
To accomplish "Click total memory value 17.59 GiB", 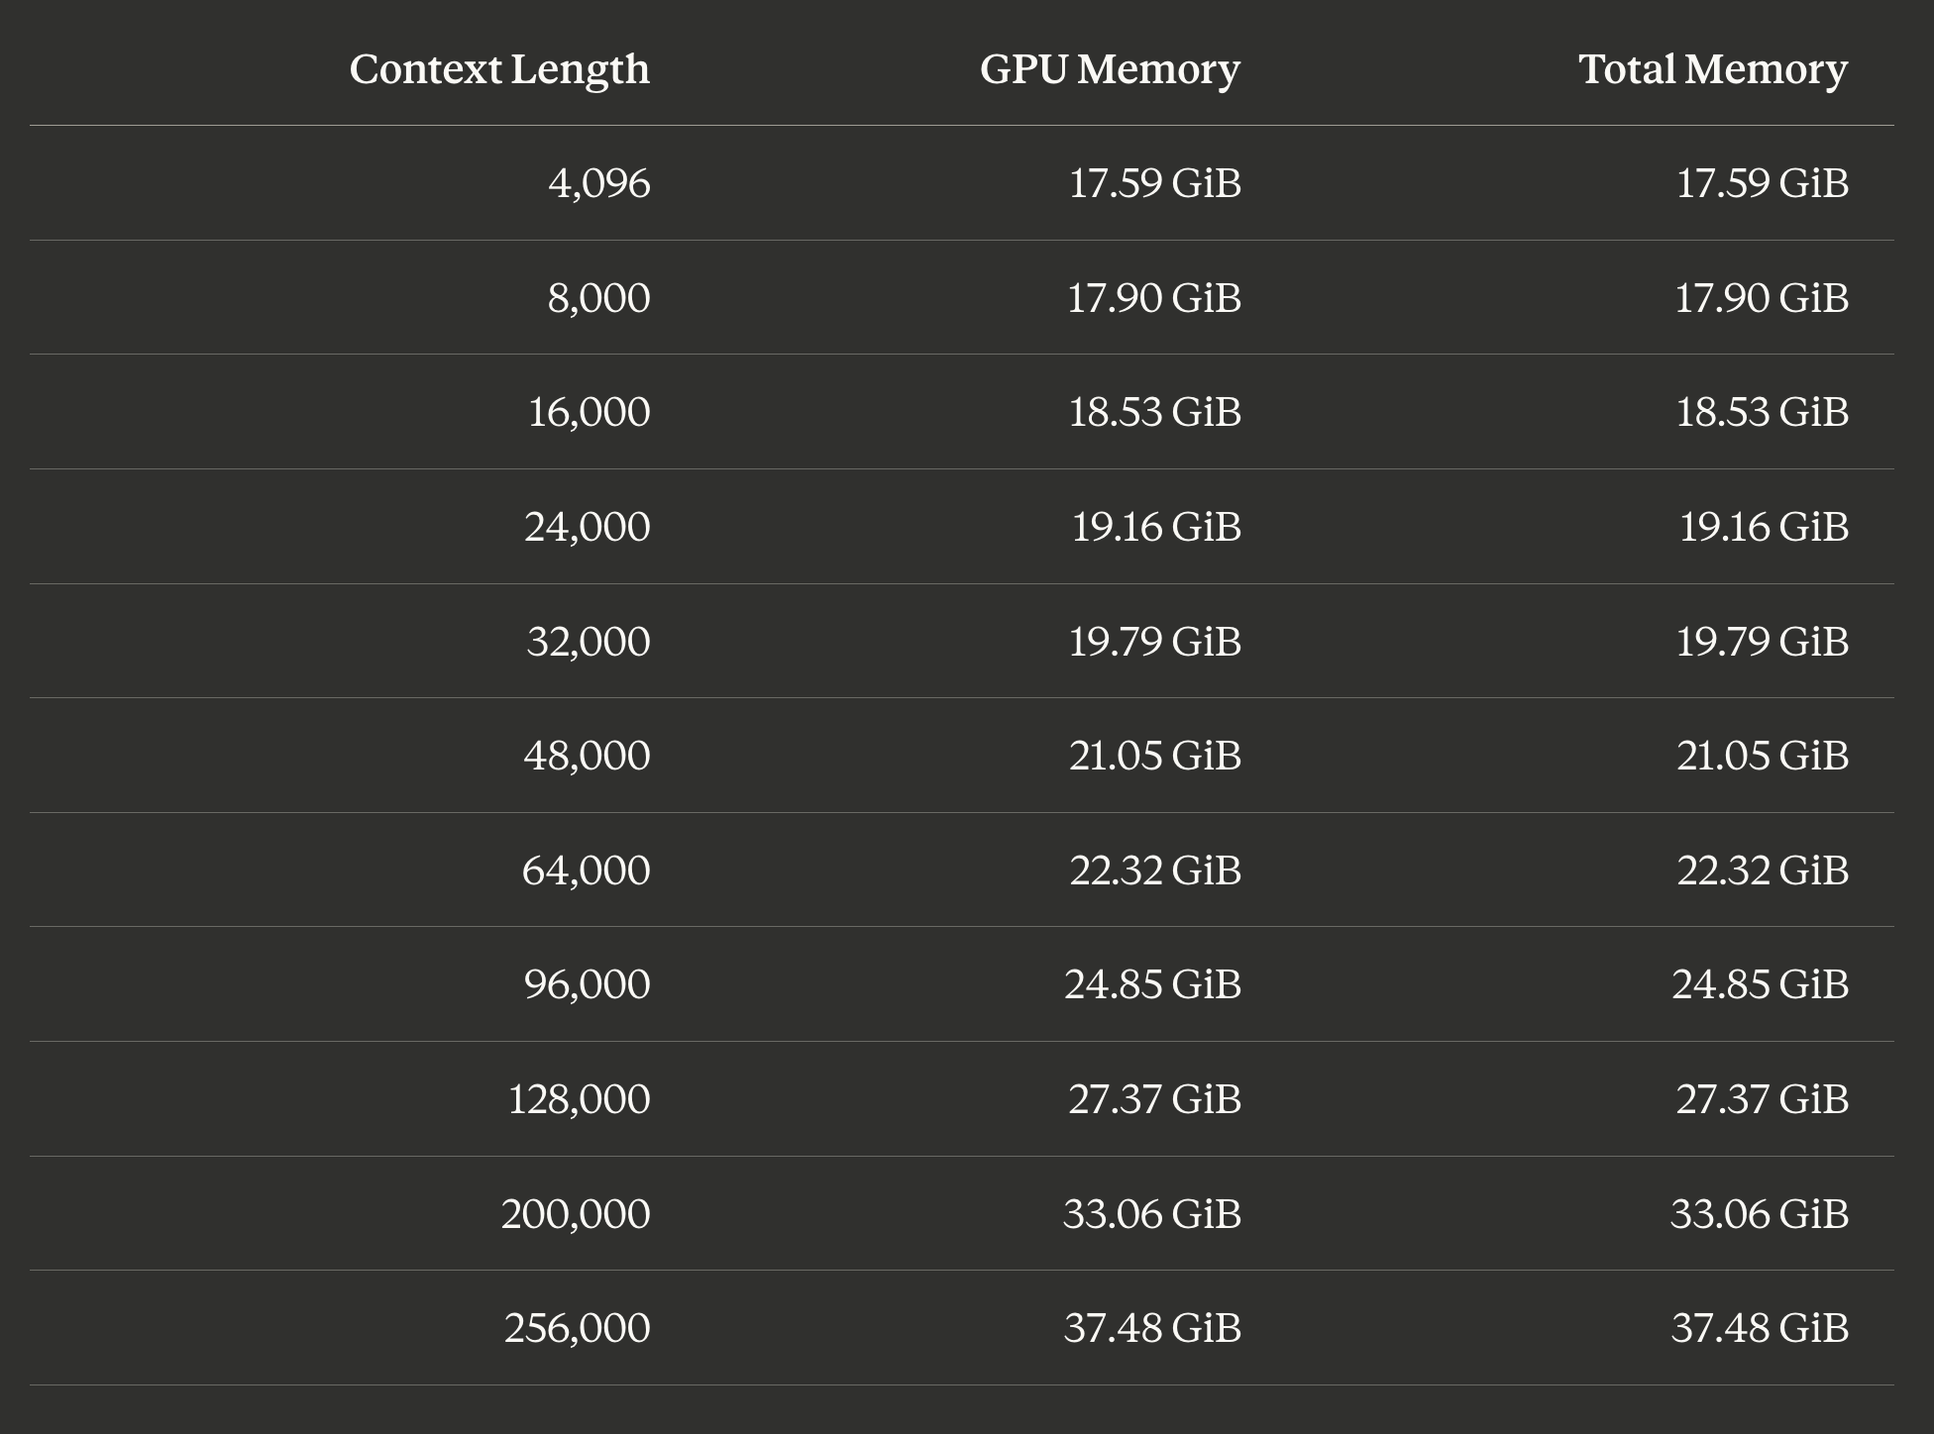I will coord(1763,184).
